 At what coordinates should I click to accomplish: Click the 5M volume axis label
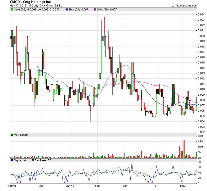click(200, 152)
